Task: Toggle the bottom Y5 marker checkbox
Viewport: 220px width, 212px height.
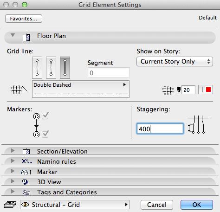Action: pyautogui.click(x=45, y=134)
